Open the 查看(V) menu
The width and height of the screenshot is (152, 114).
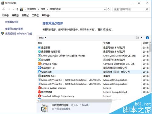(25, 16)
